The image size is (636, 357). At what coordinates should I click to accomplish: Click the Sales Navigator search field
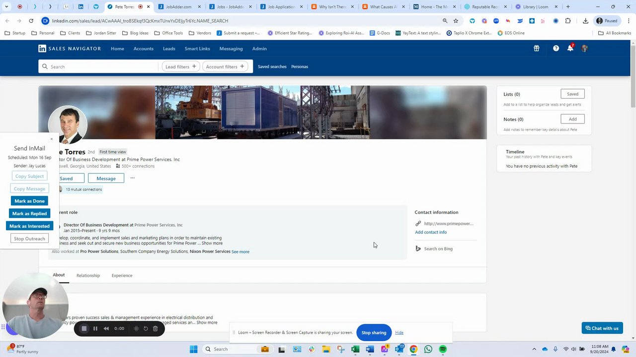tap(99, 66)
